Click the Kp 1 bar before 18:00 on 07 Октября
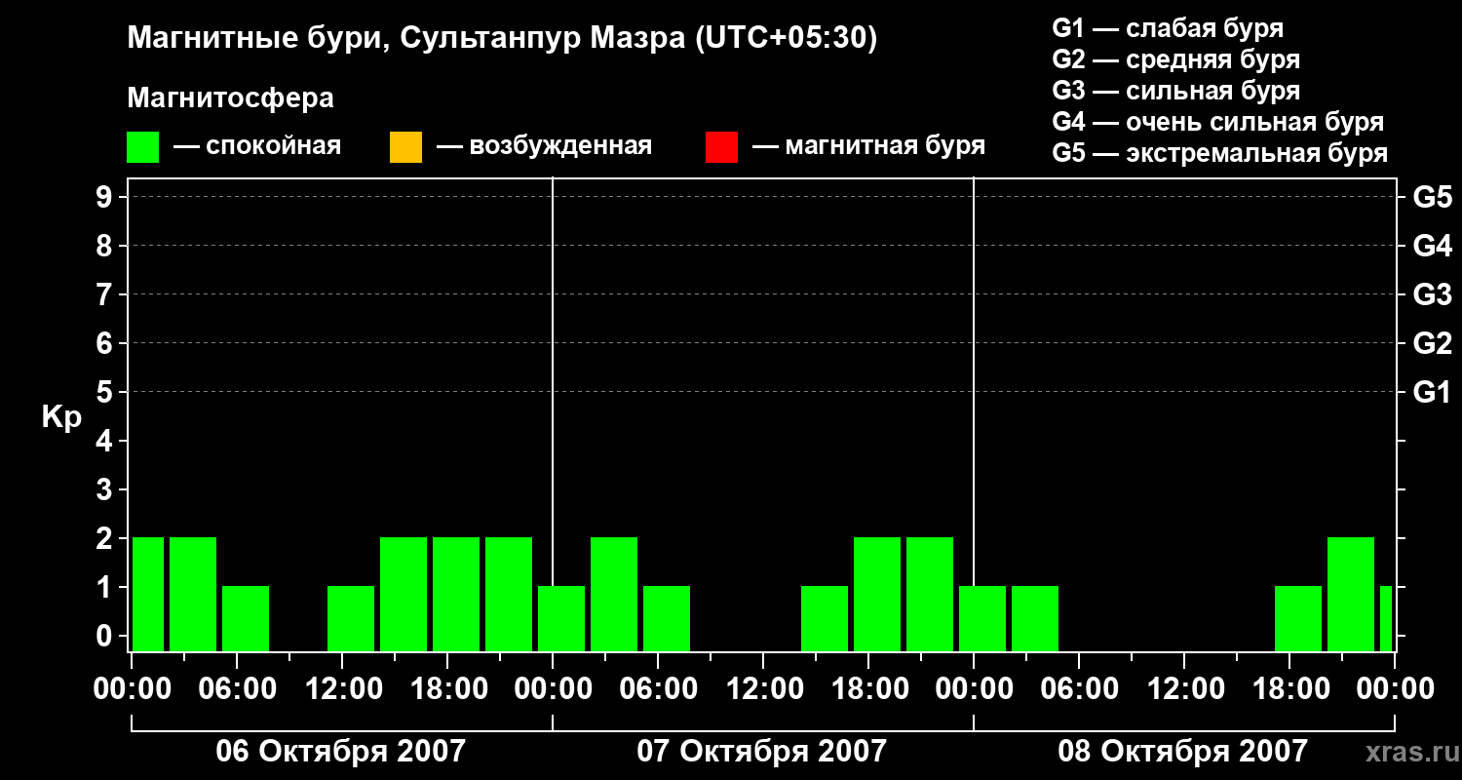The width and height of the screenshot is (1462, 780). click(825, 618)
